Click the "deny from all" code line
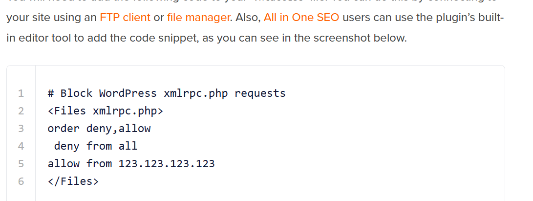 point(96,146)
